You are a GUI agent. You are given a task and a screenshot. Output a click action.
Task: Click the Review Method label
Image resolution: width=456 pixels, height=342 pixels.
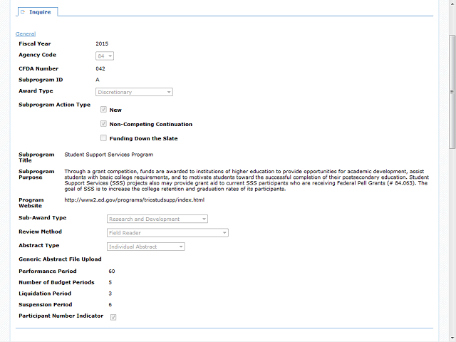click(40, 232)
